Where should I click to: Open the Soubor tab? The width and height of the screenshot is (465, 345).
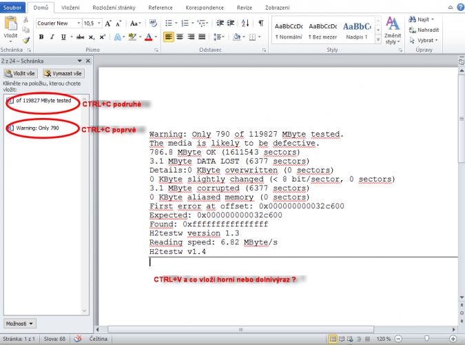tap(12, 8)
